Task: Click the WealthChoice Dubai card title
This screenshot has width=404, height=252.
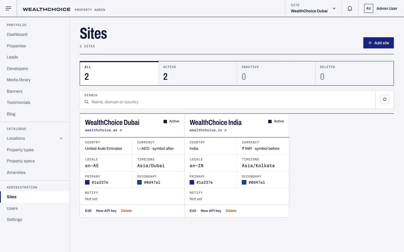Action: (112, 122)
